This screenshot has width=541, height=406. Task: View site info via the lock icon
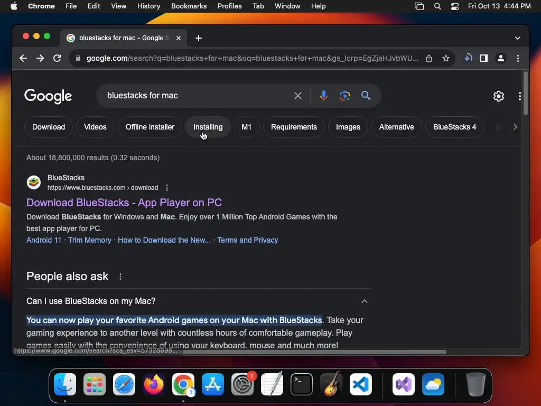coord(78,58)
